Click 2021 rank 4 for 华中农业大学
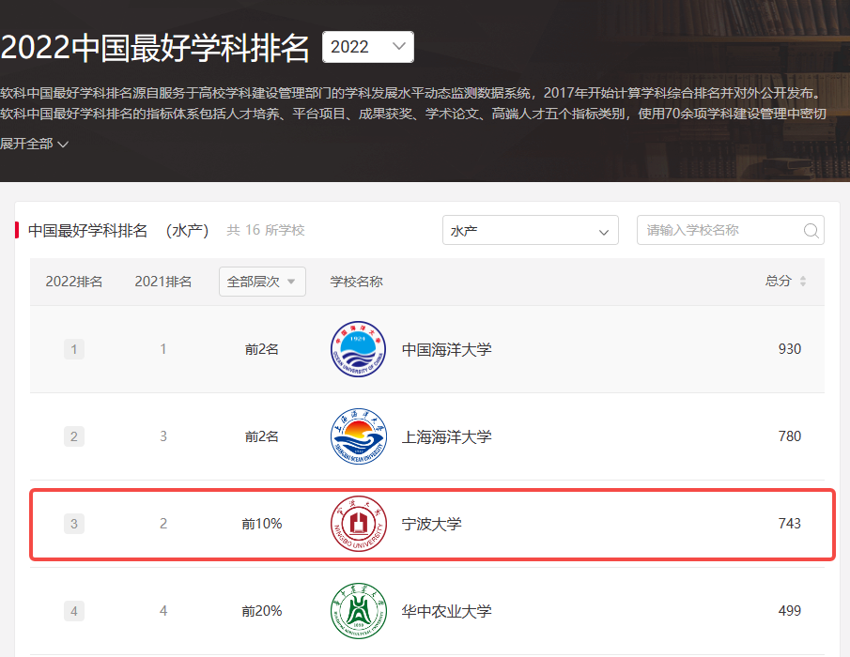Viewport: 850px width, 657px height. coord(163,611)
